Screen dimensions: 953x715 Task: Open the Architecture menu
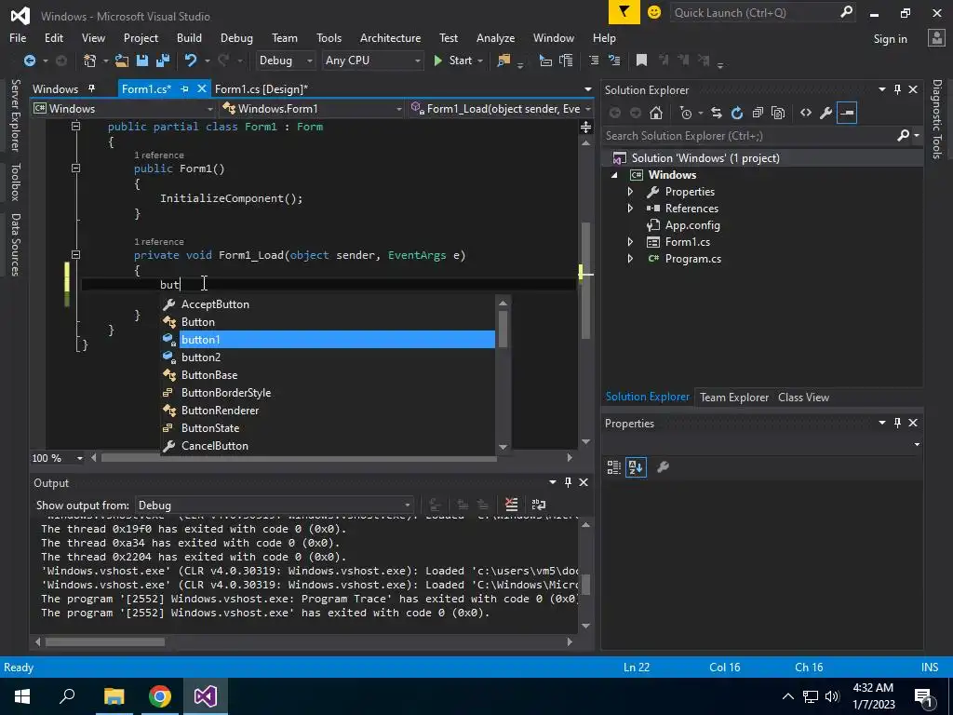point(390,37)
